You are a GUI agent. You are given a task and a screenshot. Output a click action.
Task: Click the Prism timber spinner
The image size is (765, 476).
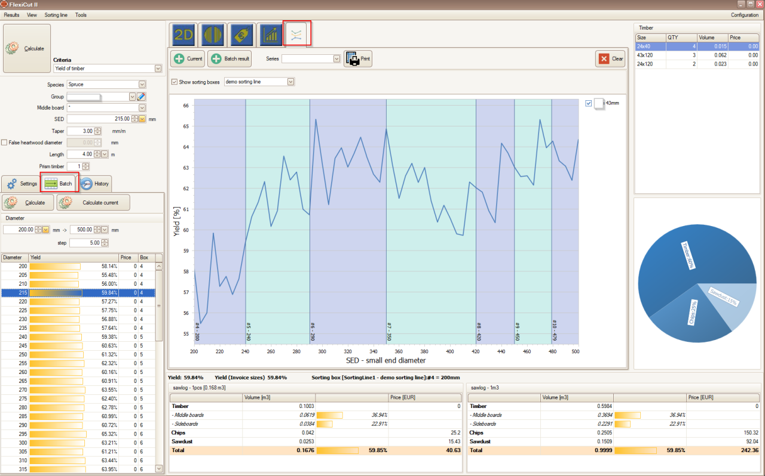tap(86, 166)
